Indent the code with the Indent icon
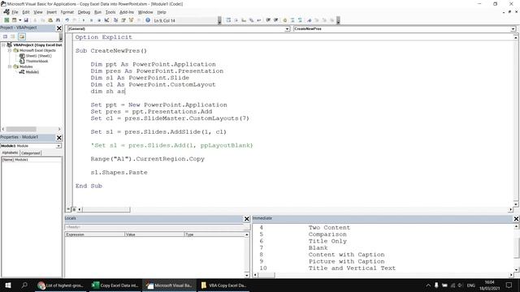This screenshot has width=520, height=292. pos(268,20)
